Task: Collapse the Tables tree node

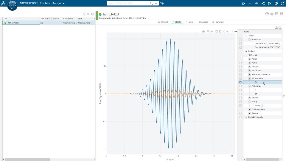Action: [x=246, y=36]
